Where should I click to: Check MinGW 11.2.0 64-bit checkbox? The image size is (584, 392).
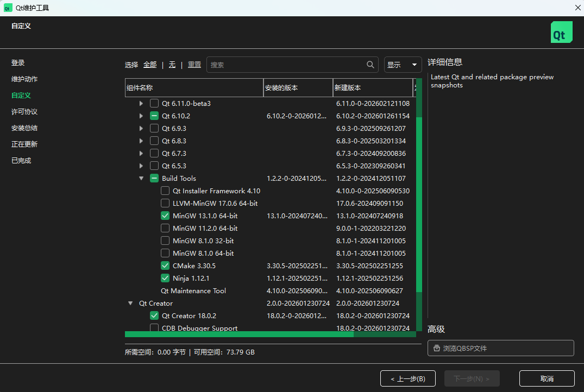point(165,228)
